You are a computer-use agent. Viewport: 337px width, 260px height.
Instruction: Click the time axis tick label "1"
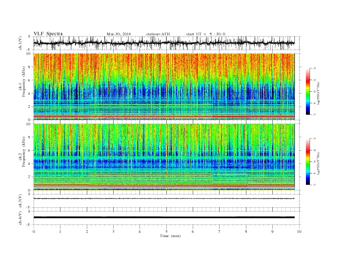coord(60,232)
